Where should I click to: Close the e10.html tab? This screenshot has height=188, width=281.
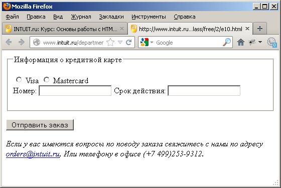(x=247, y=29)
